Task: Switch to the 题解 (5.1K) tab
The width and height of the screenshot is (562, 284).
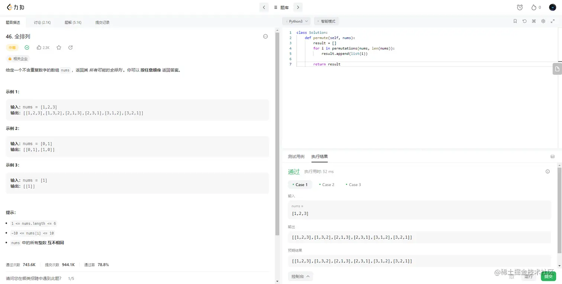Action: [73, 22]
